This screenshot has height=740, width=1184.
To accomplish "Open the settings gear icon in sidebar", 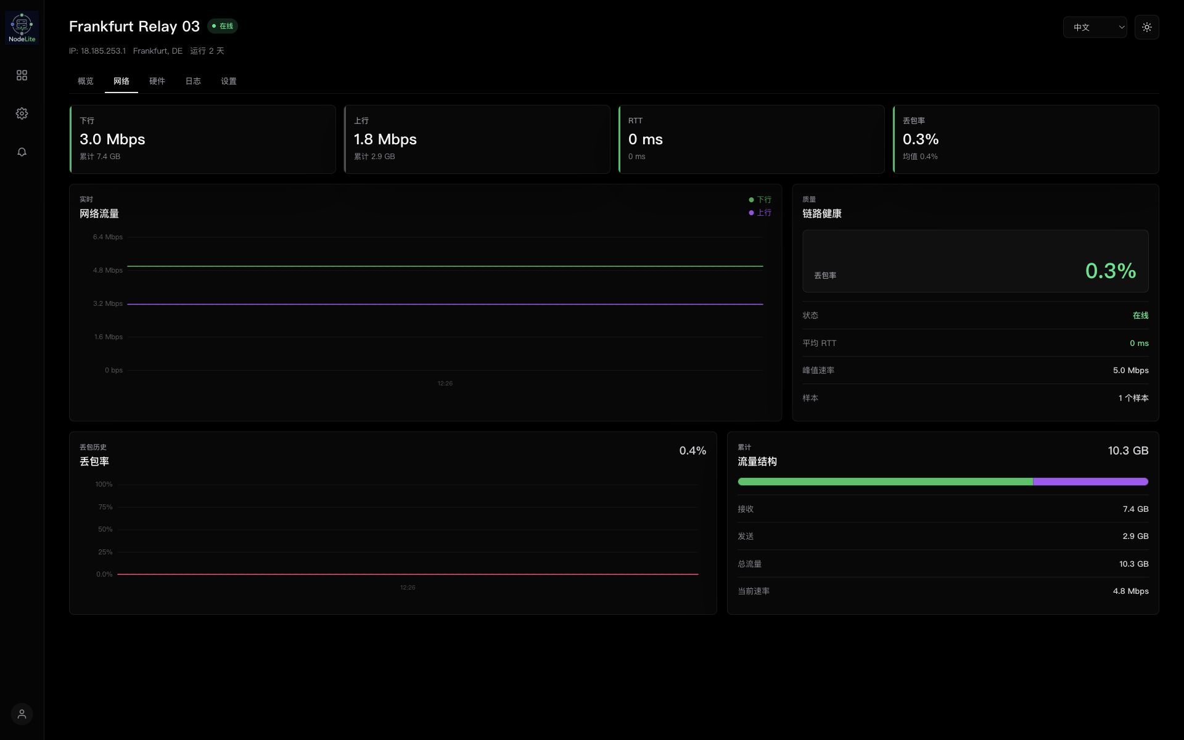I will point(22,113).
